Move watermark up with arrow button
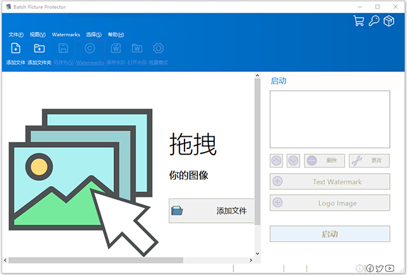407x275 pixels. [276, 160]
